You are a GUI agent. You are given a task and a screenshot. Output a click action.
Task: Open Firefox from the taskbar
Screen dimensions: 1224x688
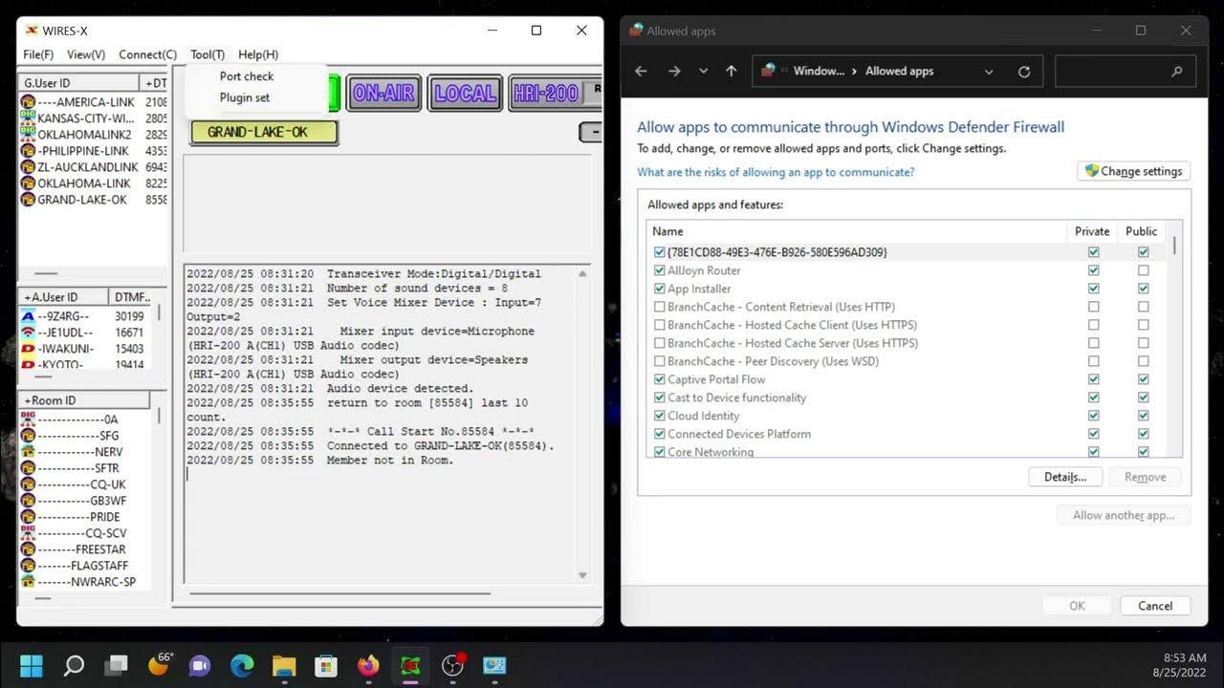point(368,665)
